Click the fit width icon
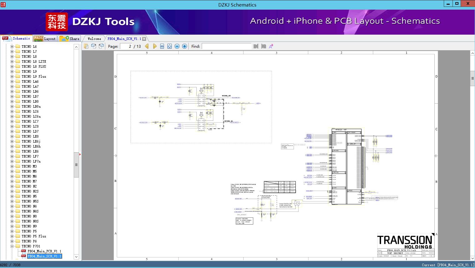The width and height of the screenshot is (475, 268). [x=162, y=46]
